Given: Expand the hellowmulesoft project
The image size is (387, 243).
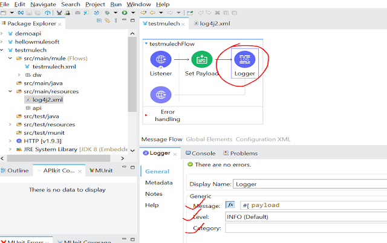Looking at the screenshot, I should pyautogui.click(x=2, y=42).
